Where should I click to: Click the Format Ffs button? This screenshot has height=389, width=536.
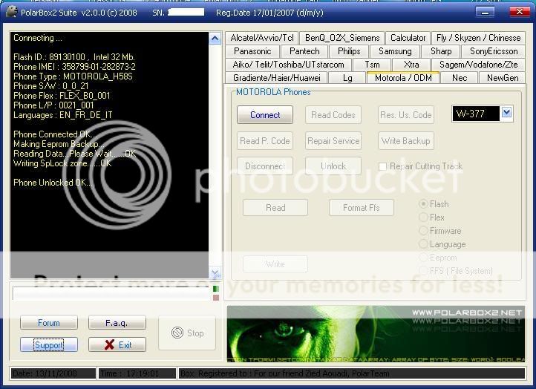[362, 207]
